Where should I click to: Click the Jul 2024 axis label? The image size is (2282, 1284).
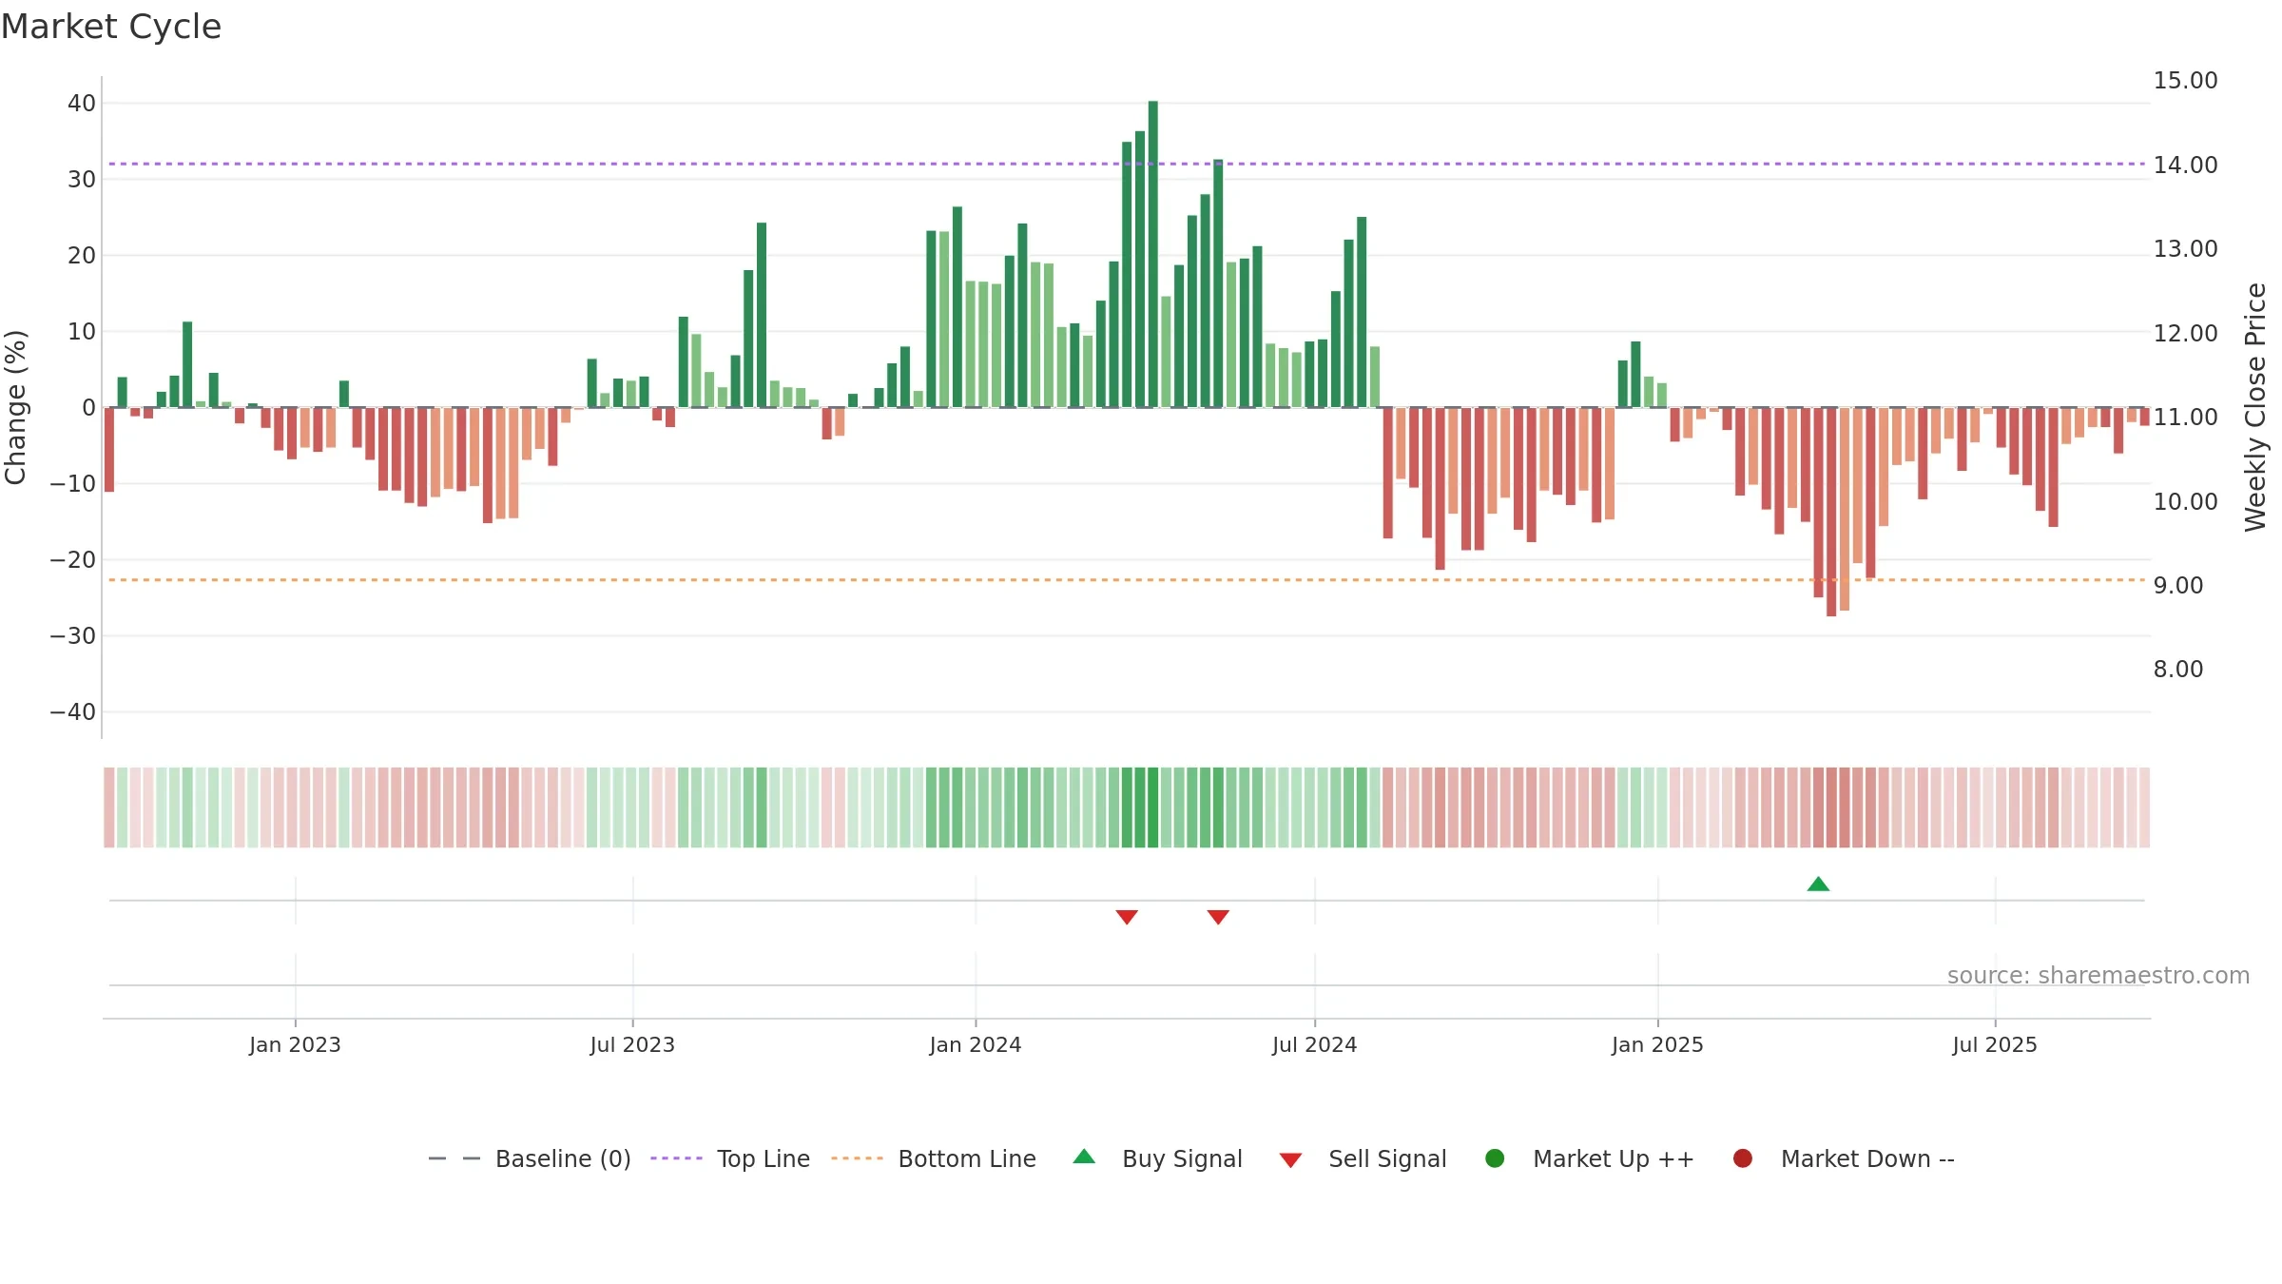pos(1315,1044)
